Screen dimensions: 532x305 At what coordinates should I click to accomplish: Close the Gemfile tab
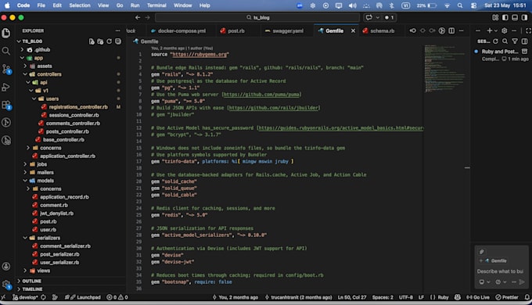pyautogui.click(x=353, y=30)
